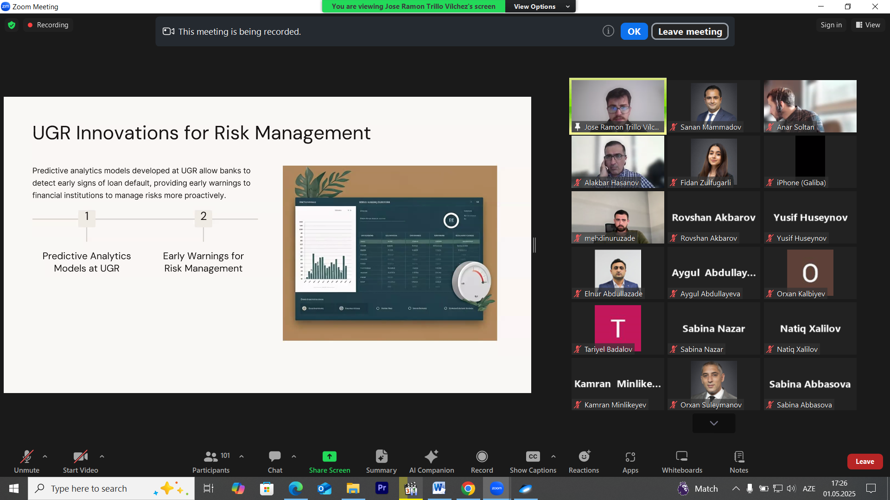The width and height of the screenshot is (890, 500).
Task: Show more participants with down chevron
Action: [713, 423]
